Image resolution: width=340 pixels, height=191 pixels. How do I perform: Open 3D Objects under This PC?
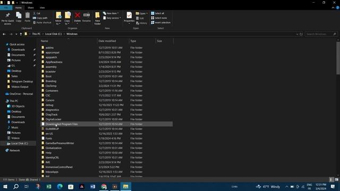pyautogui.click(x=18, y=106)
